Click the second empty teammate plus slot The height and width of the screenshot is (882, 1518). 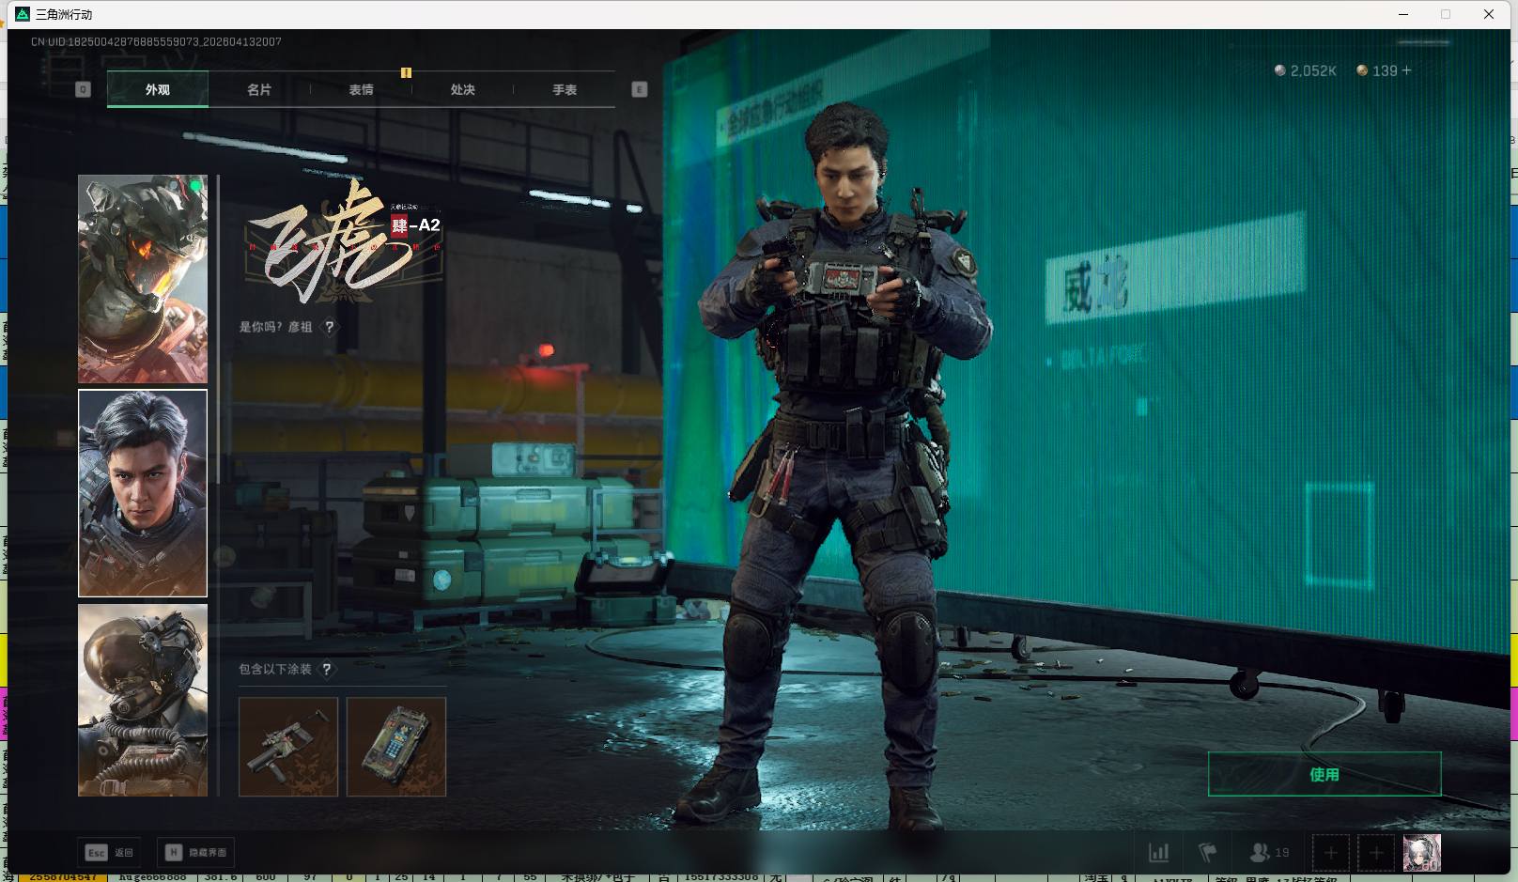[x=1376, y=853]
